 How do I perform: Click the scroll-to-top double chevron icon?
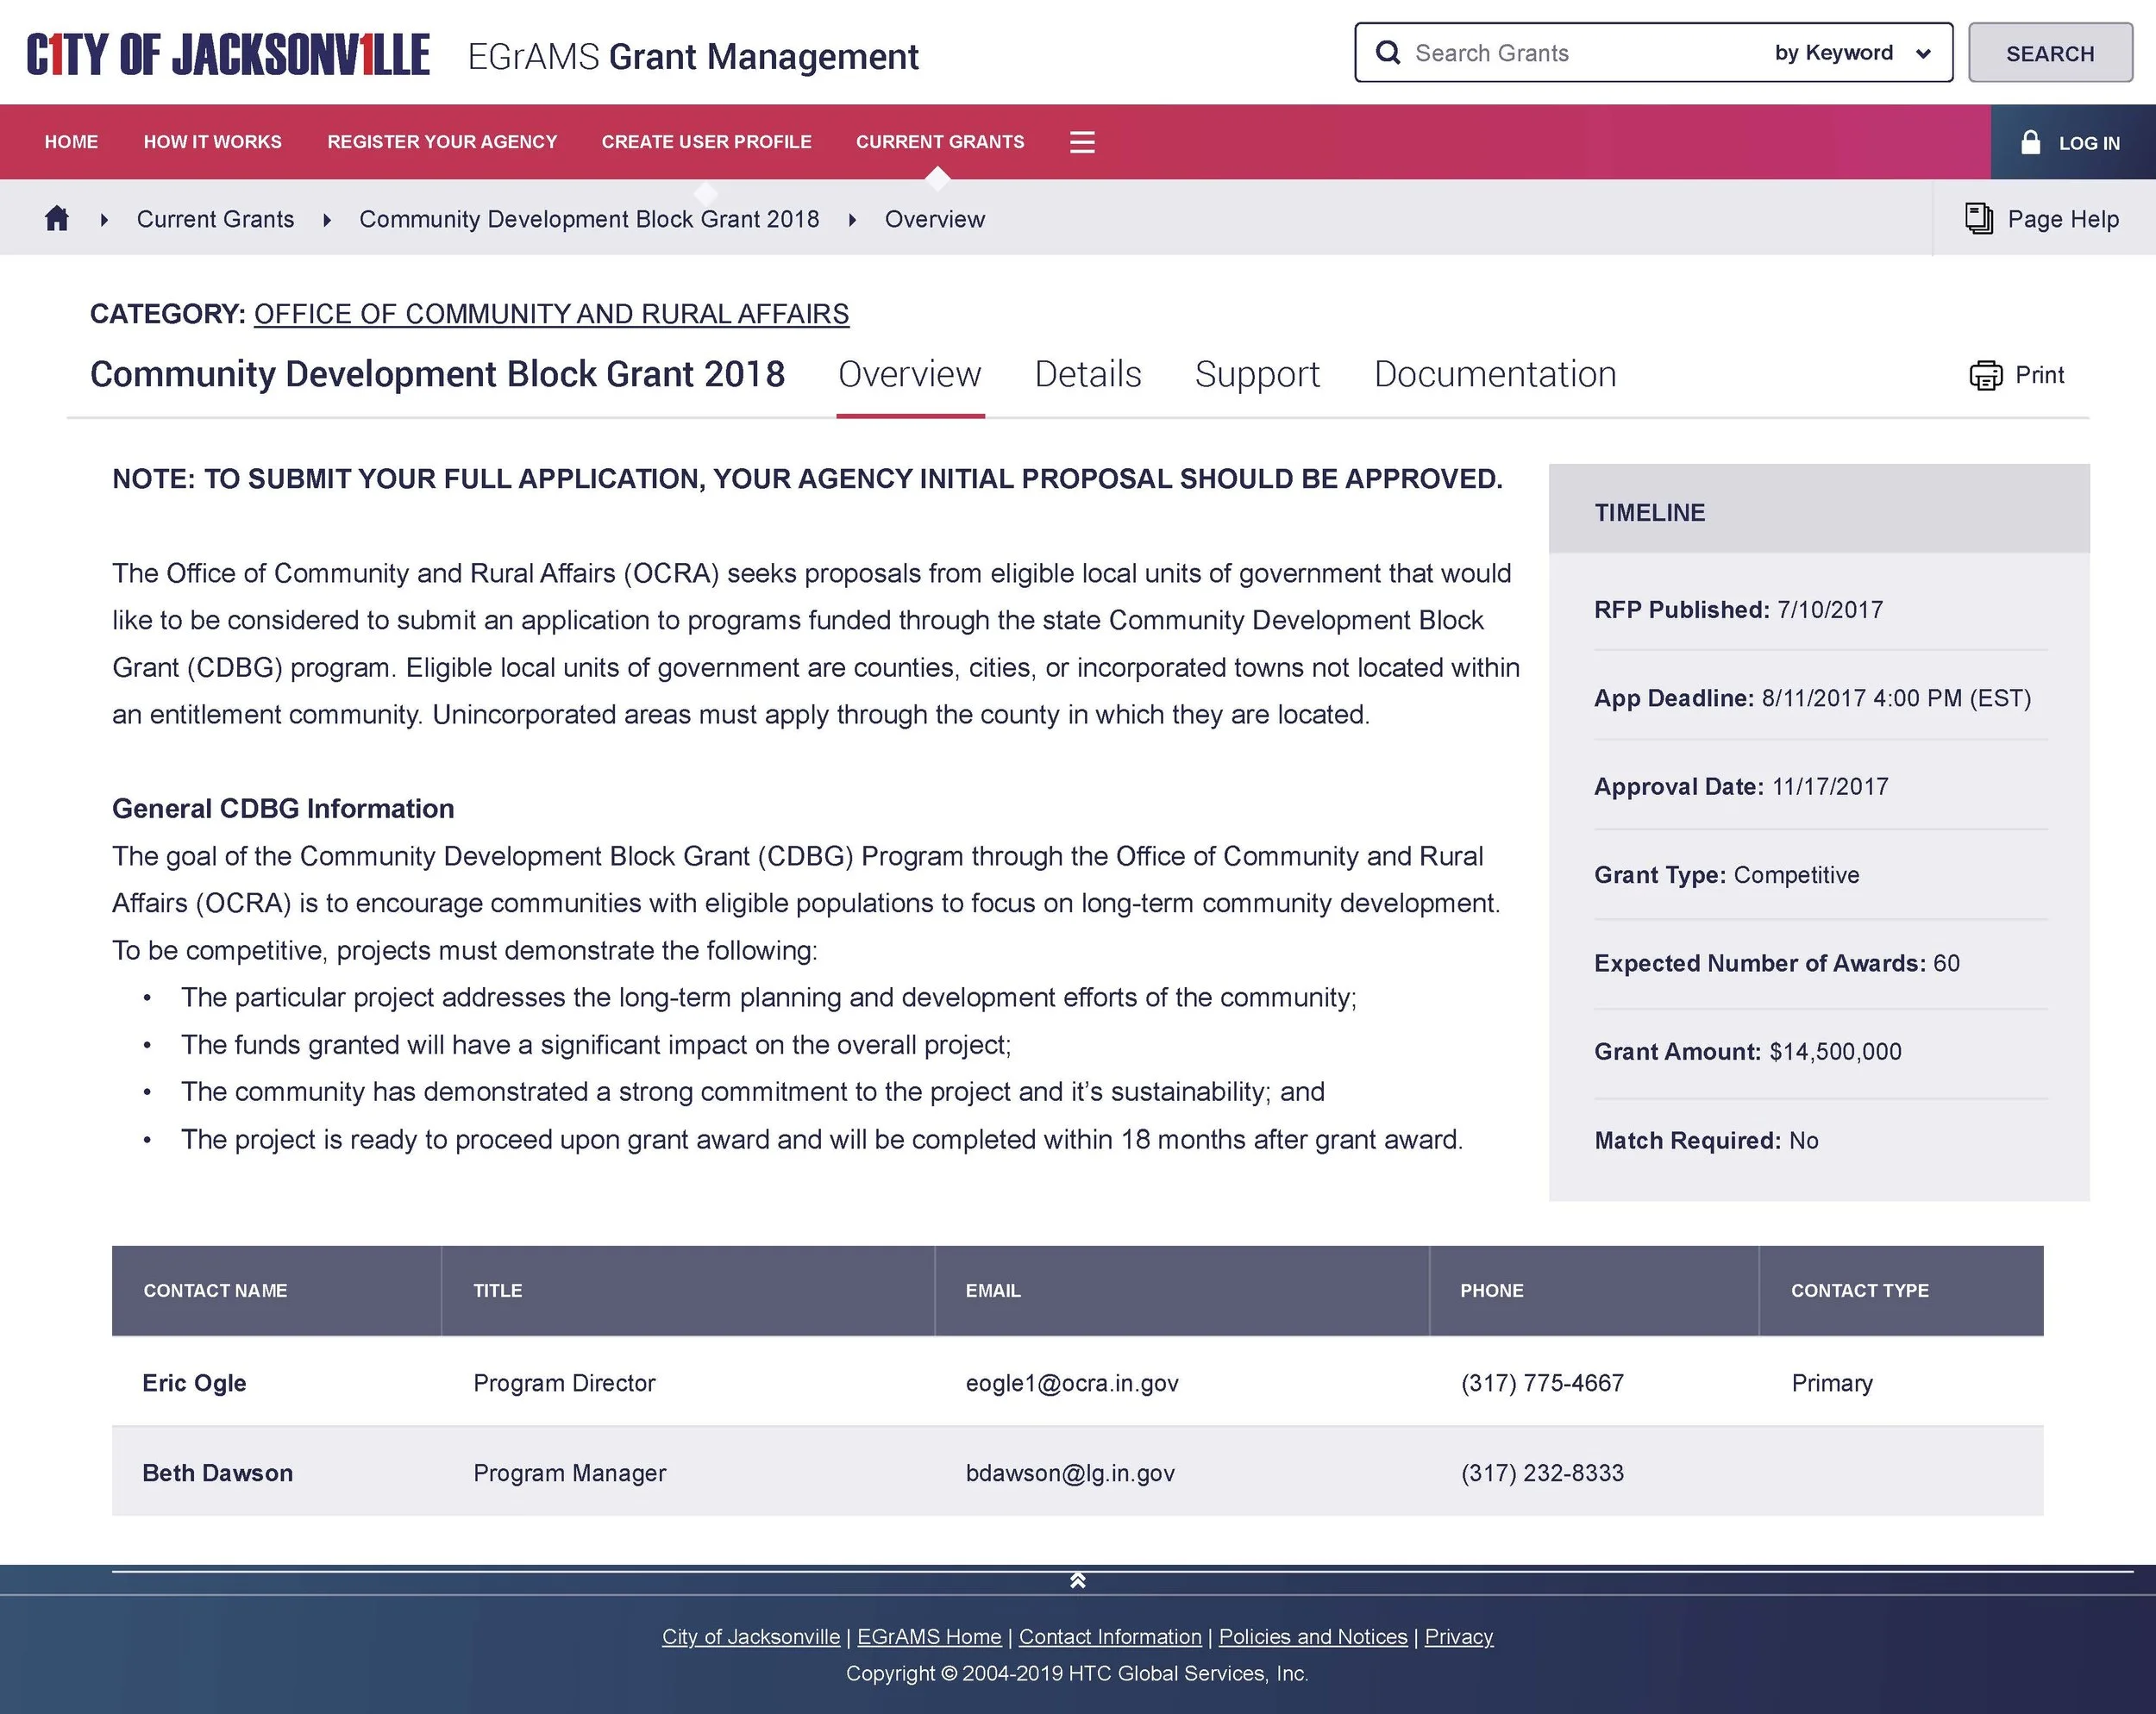(1077, 1580)
